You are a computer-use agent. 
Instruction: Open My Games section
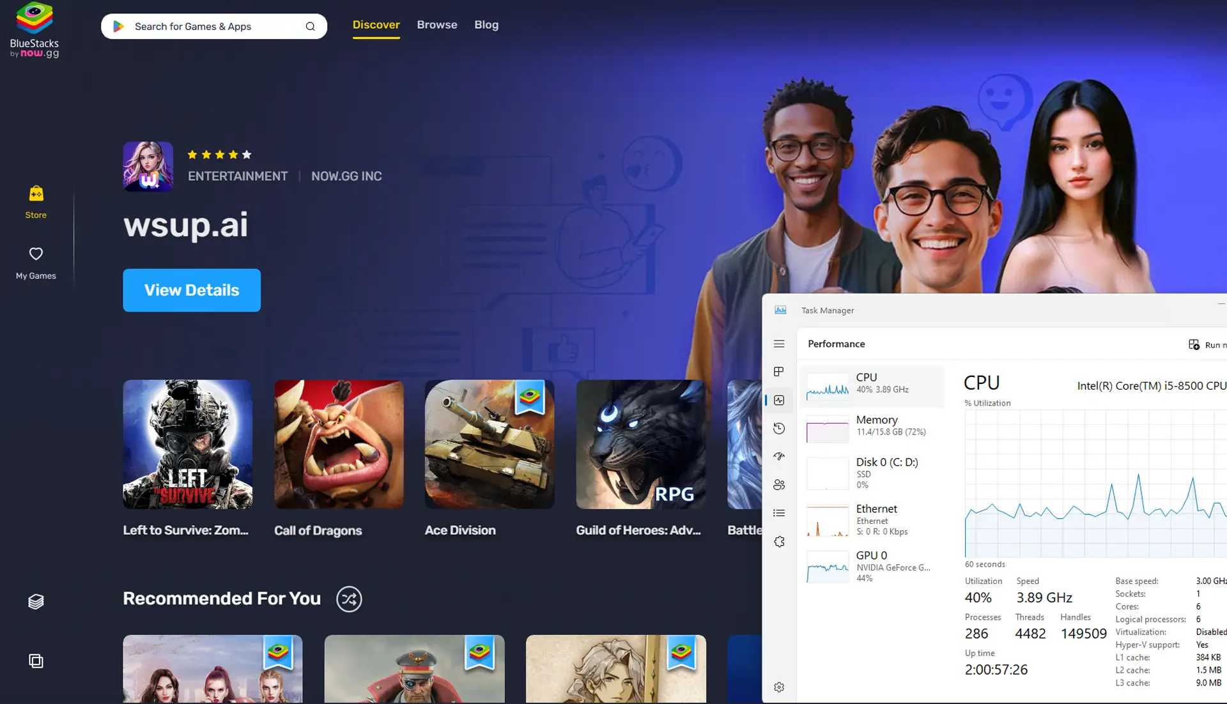pyautogui.click(x=35, y=263)
